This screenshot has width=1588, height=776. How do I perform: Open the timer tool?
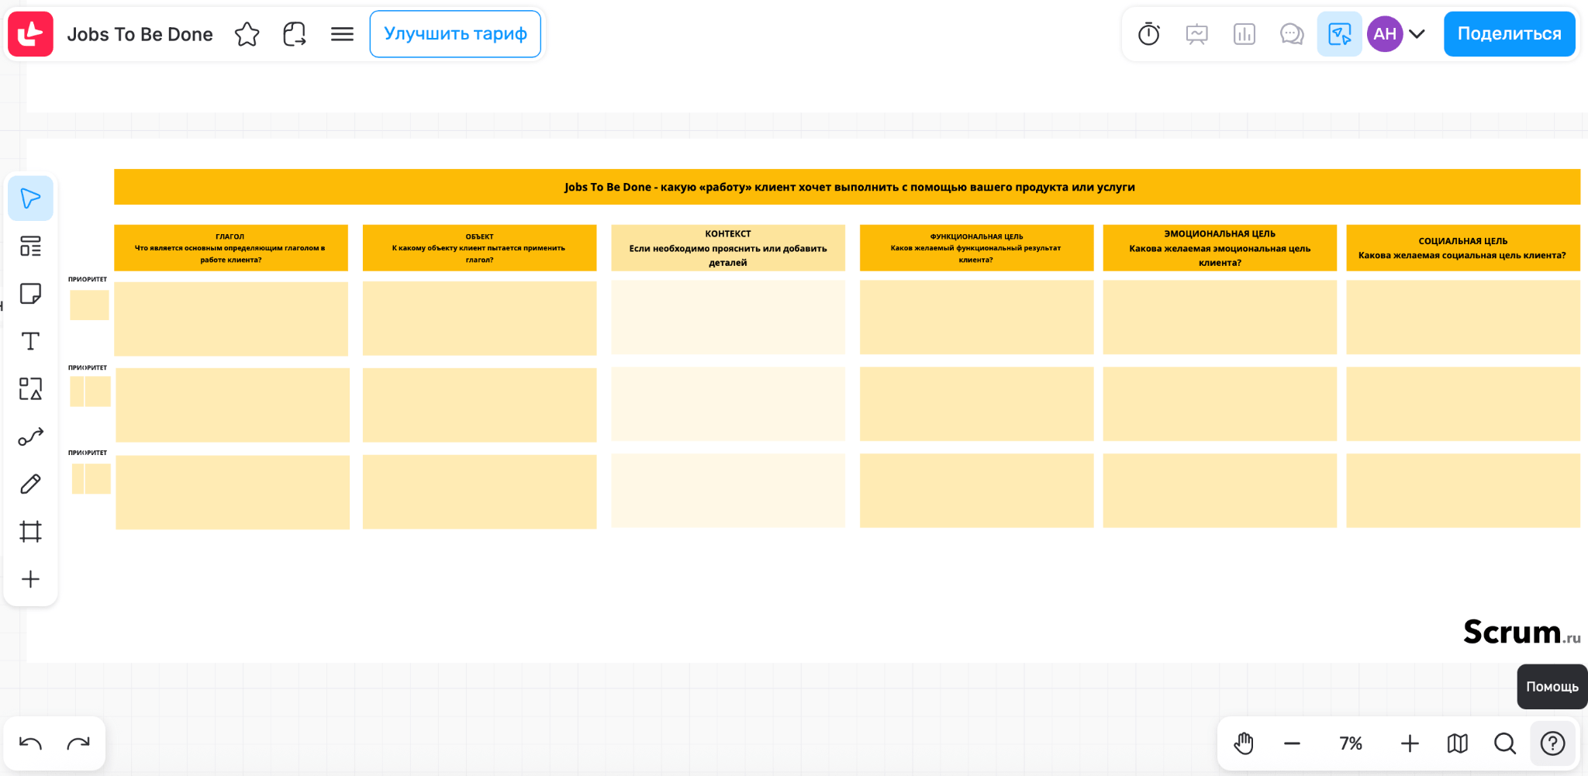pyautogui.click(x=1149, y=34)
